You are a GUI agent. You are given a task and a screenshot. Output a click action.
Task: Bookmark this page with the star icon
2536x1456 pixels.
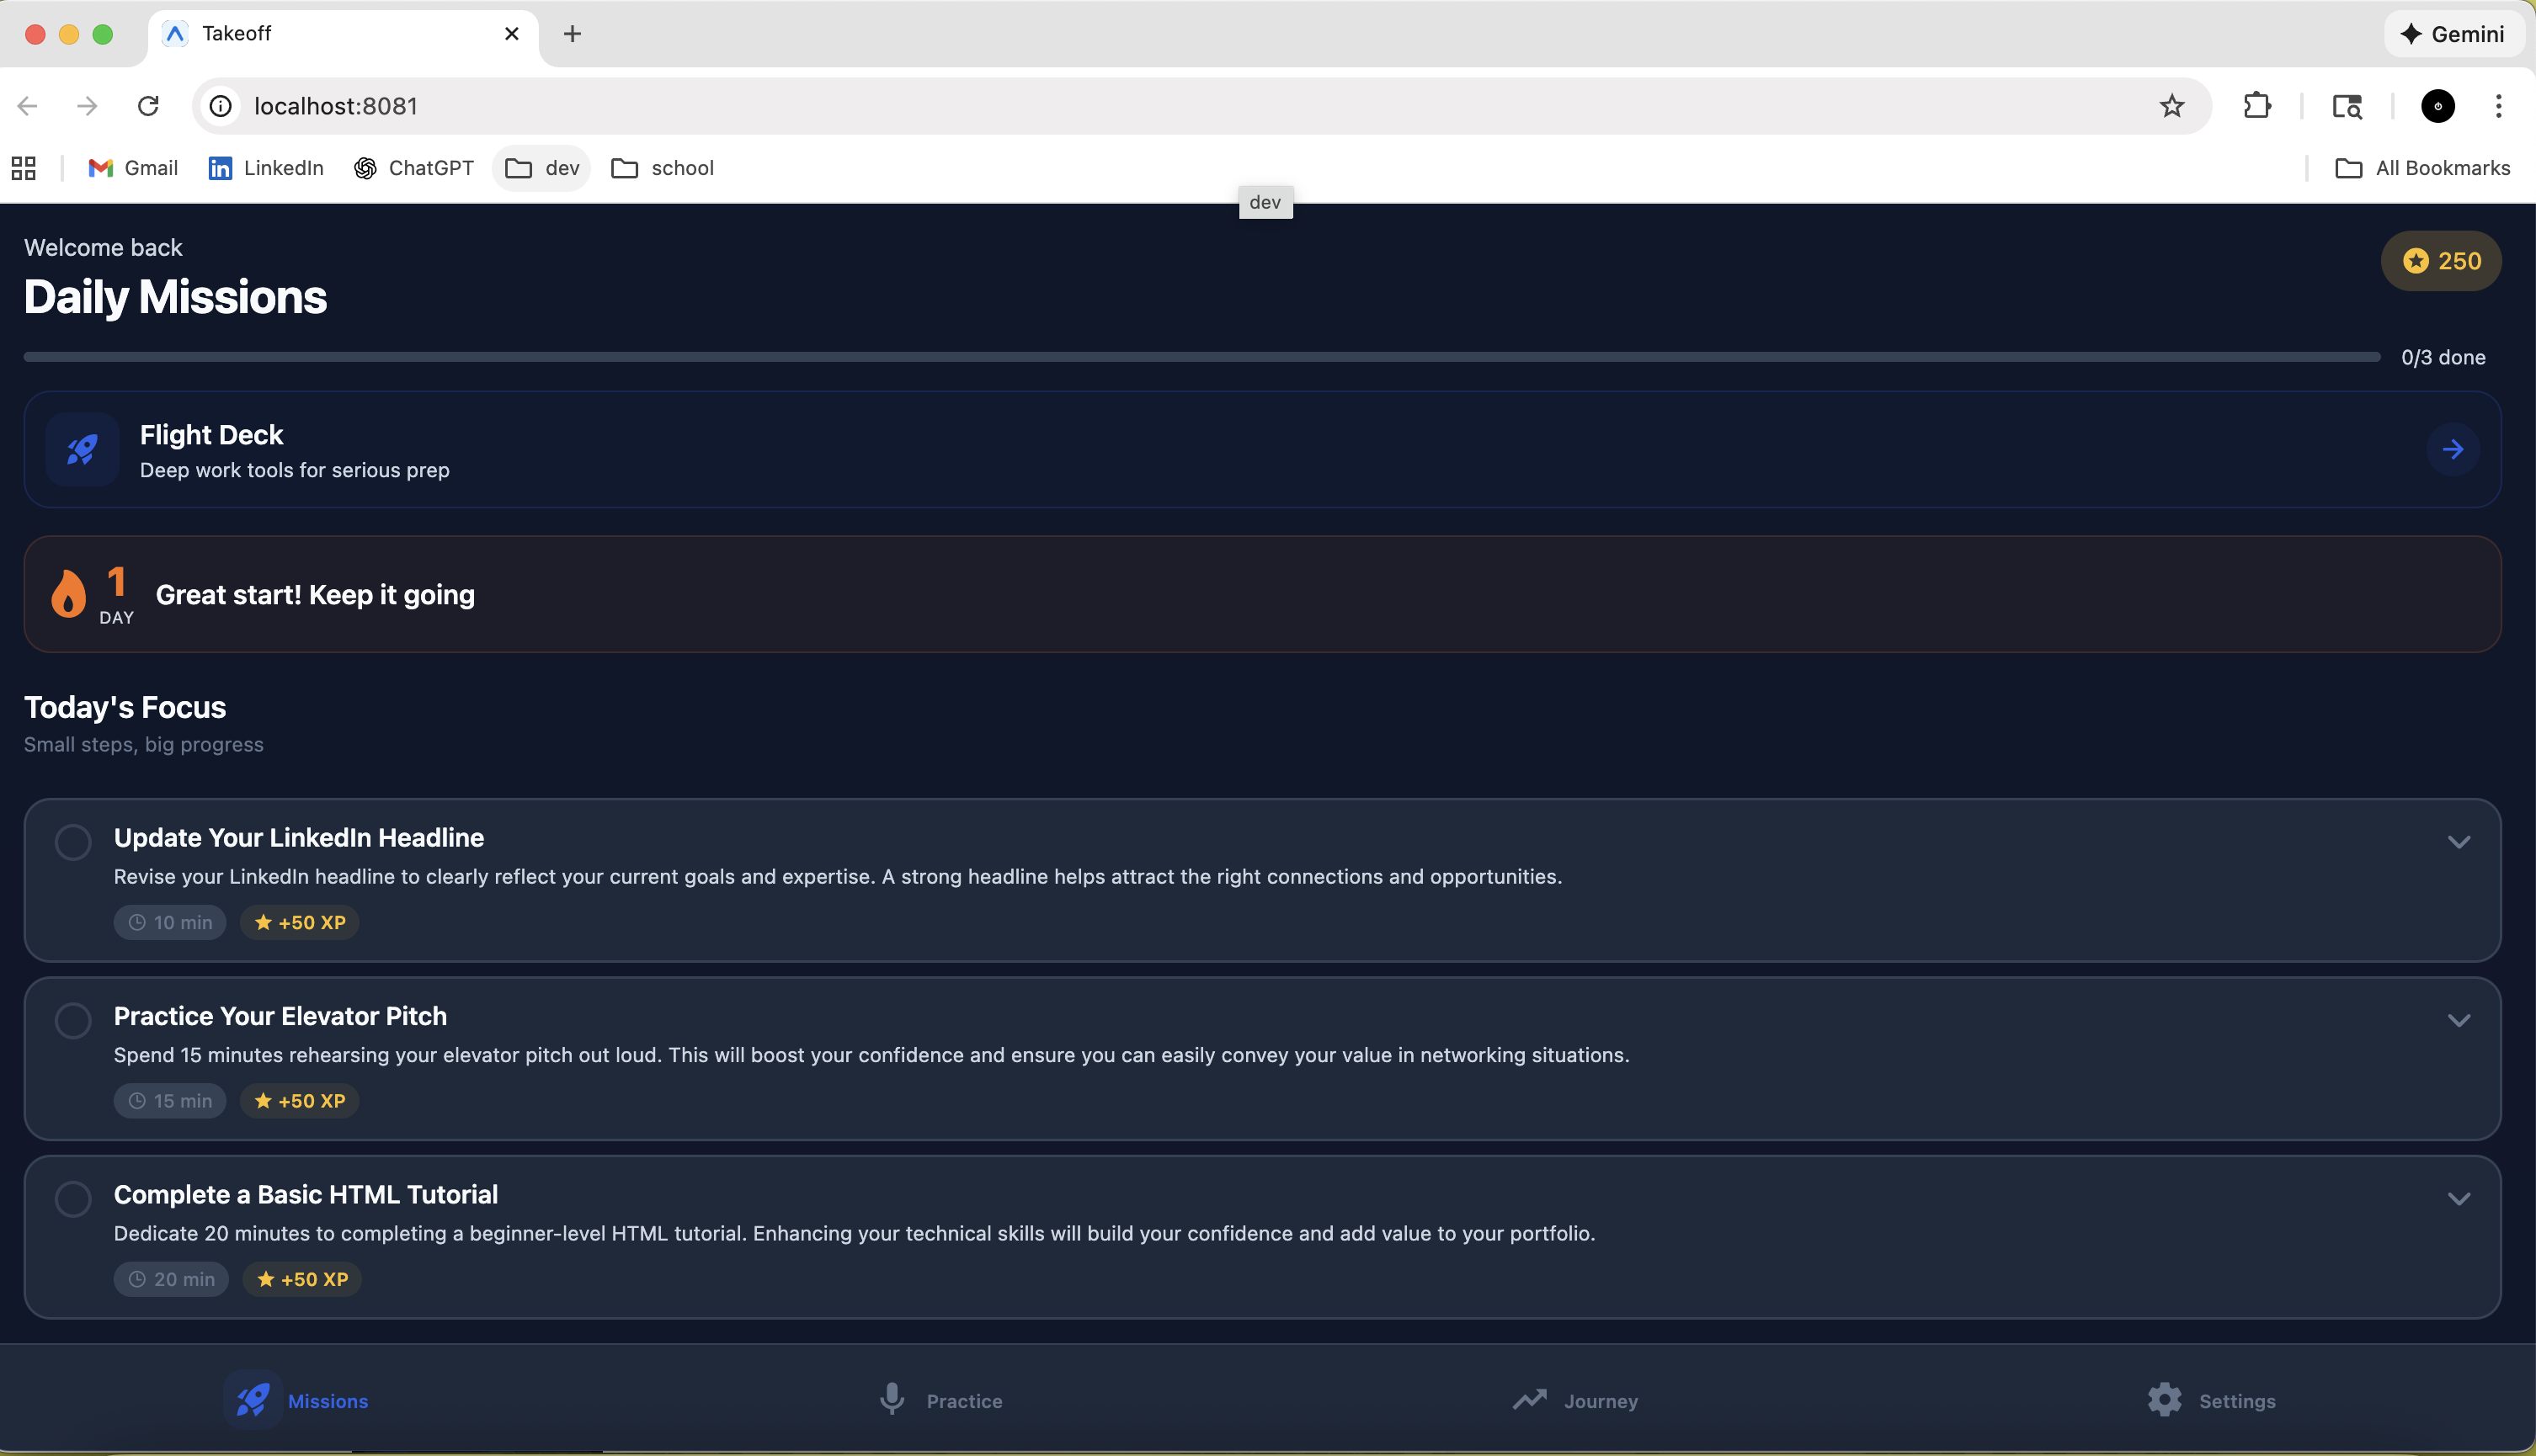[2171, 106]
